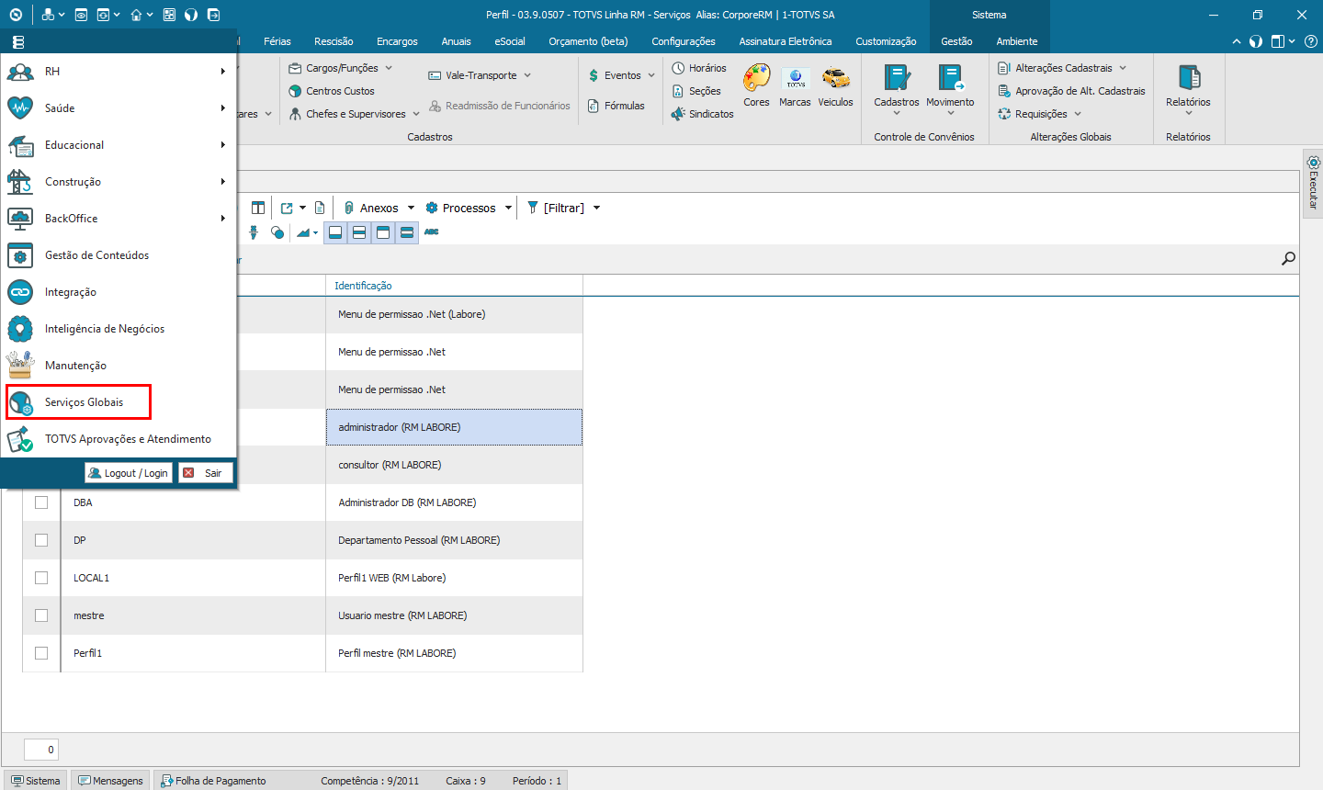Open the Construção crane icon
This screenshot has height=790, width=1323.
20,182
